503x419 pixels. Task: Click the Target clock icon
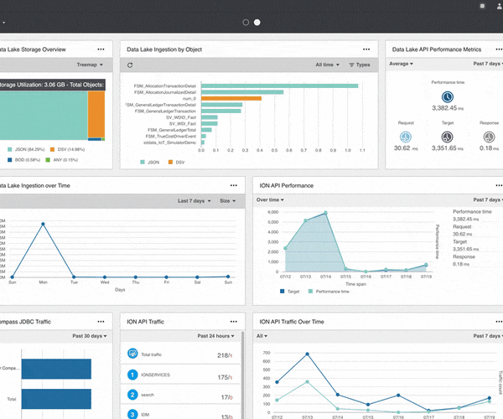point(448,136)
